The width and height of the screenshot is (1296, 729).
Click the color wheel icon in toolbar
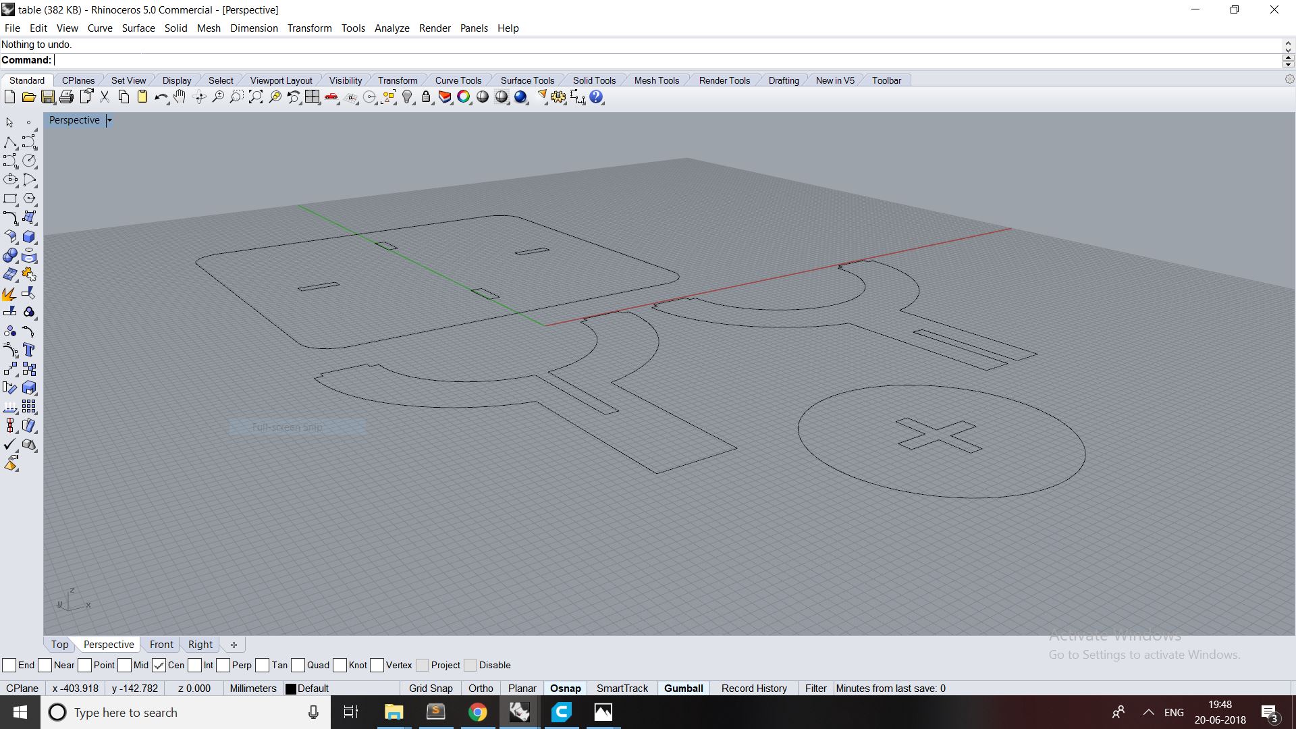pyautogui.click(x=464, y=97)
